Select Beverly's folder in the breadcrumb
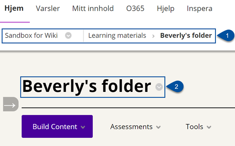Viewport: 235px width, 146px height. 186,36
